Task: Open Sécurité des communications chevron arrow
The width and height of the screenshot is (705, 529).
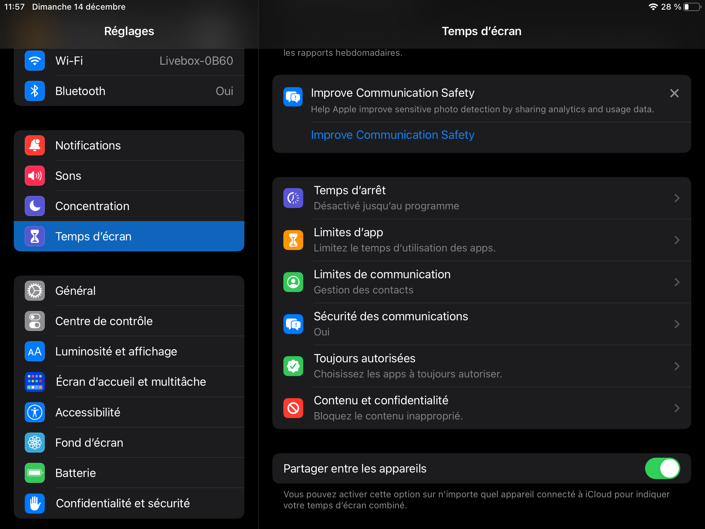Action: point(676,324)
